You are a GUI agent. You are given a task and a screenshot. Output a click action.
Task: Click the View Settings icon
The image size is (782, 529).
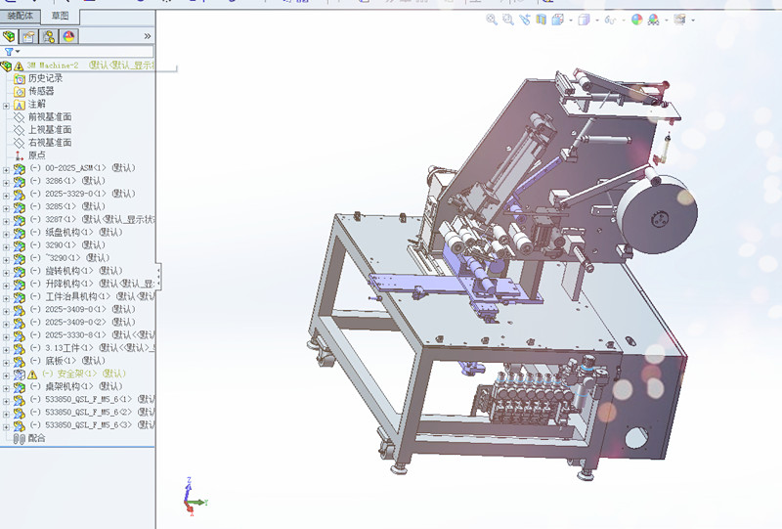pos(679,20)
